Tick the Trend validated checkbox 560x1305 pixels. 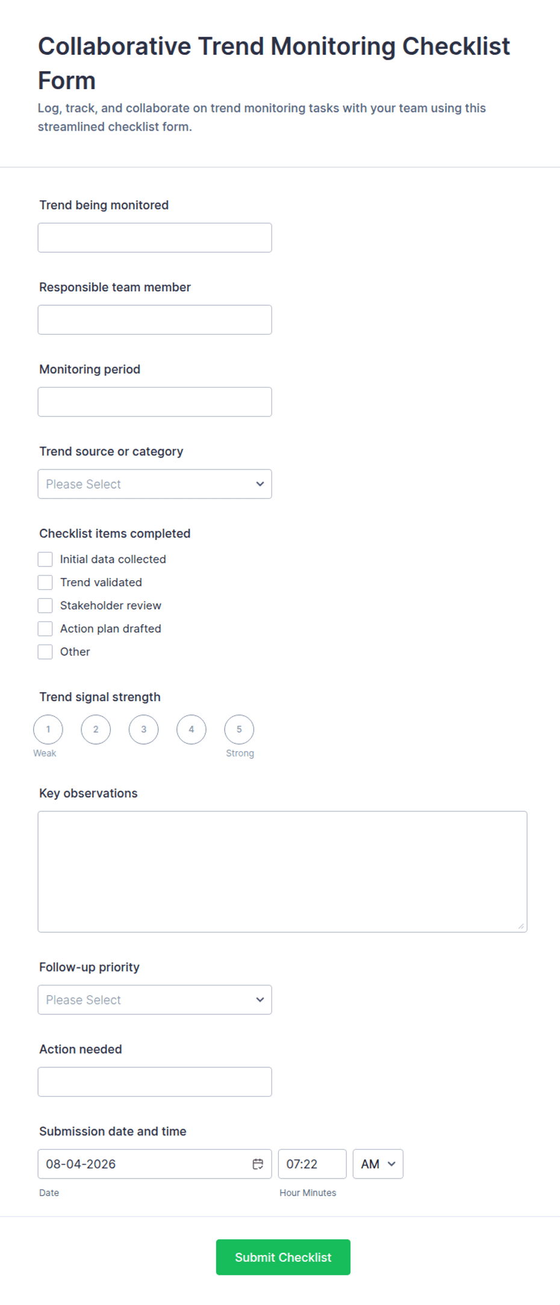click(45, 582)
